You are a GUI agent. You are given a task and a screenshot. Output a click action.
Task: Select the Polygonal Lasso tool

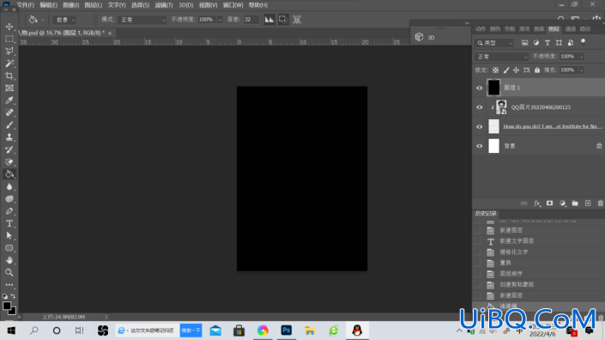9,52
